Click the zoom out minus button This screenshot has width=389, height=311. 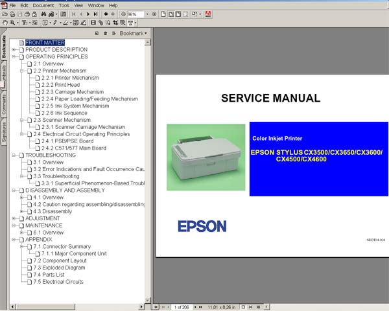(x=123, y=14)
